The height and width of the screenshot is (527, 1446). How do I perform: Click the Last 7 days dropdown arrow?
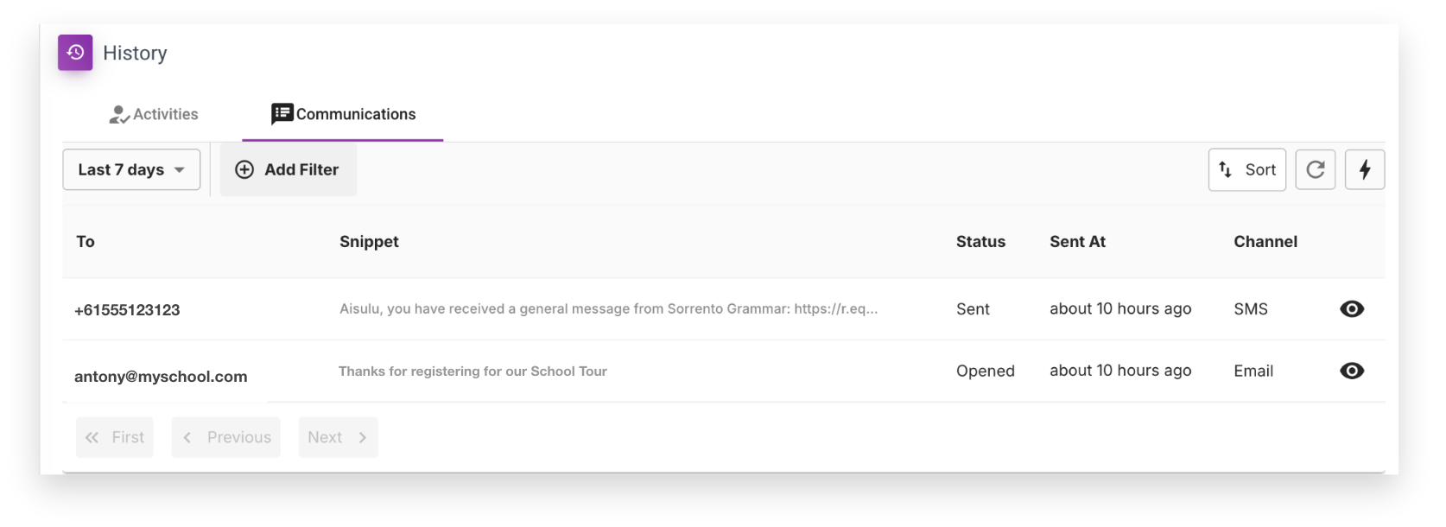[x=180, y=170]
